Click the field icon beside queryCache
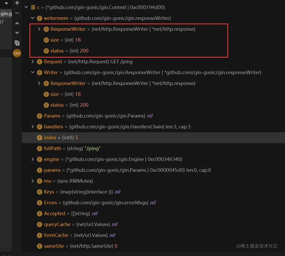 [x=40, y=224]
